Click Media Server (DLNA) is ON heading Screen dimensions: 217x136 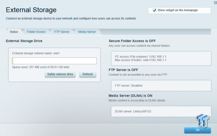130,96
